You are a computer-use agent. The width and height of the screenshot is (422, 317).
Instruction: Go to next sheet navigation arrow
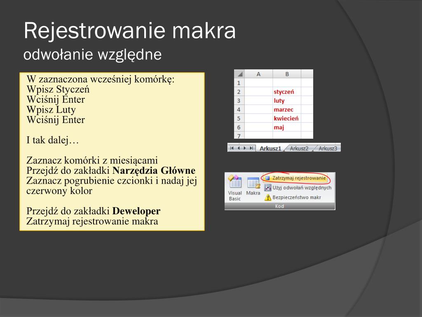245,148
